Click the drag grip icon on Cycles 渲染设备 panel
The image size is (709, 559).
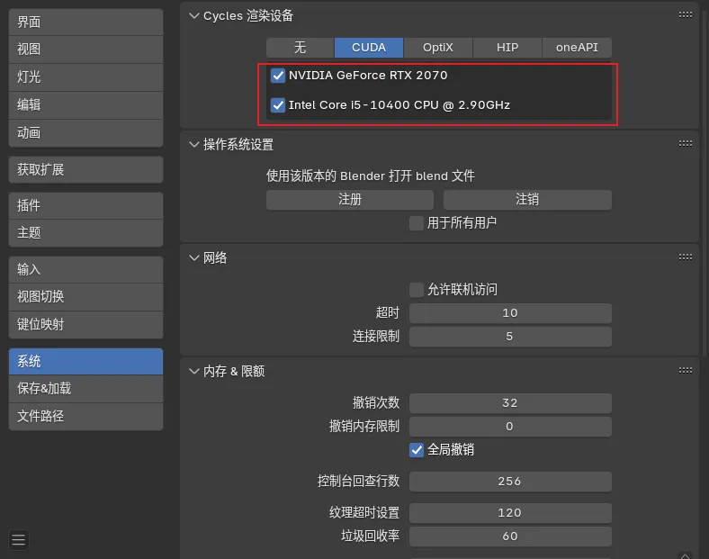click(686, 15)
